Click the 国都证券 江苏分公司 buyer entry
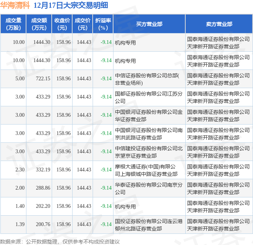253x245 pixels. (x=148, y=97)
